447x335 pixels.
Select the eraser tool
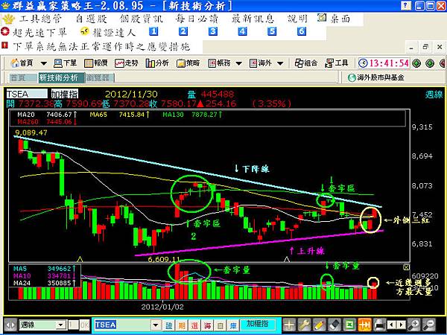[x=335, y=325]
